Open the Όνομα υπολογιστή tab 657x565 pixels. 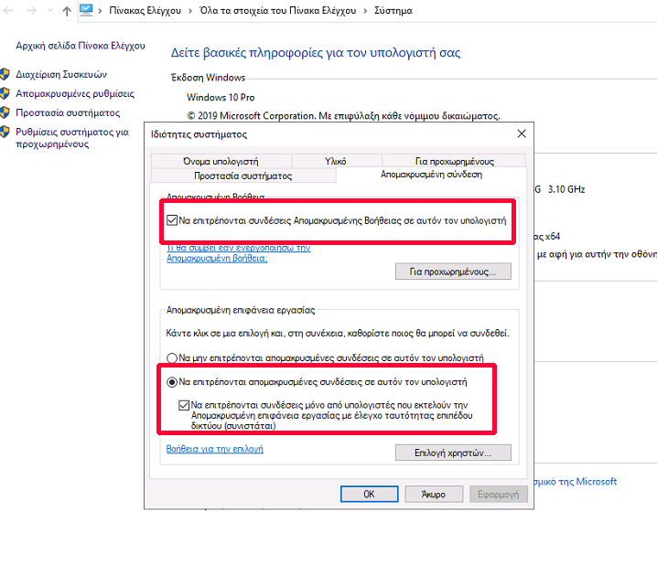[221, 161]
